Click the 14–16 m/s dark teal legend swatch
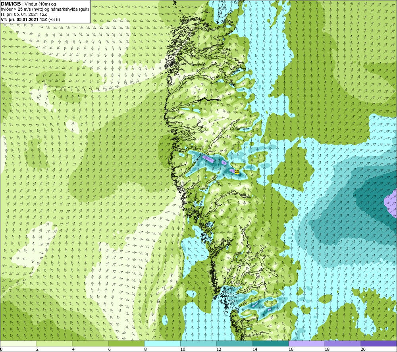The height and width of the screenshot is (352, 397). 270,343
